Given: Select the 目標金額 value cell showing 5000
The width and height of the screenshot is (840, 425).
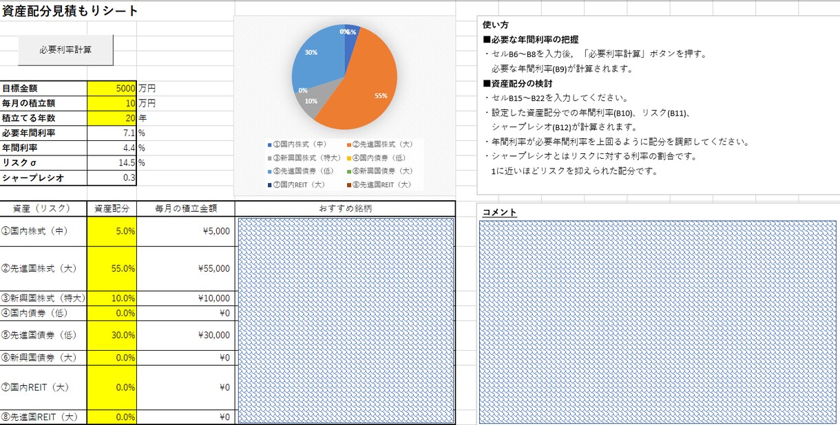Looking at the screenshot, I should point(112,88).
